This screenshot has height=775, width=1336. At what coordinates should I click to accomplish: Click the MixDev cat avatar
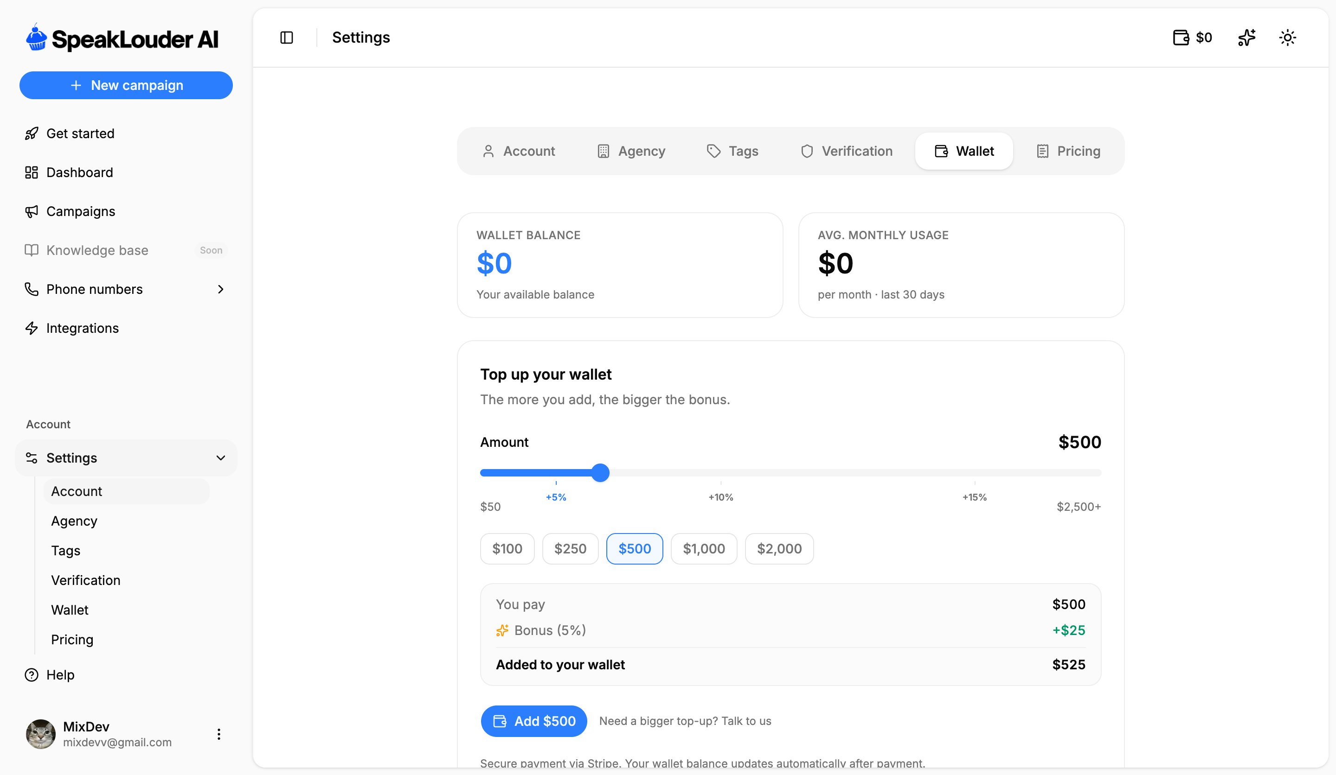[41, 734]
